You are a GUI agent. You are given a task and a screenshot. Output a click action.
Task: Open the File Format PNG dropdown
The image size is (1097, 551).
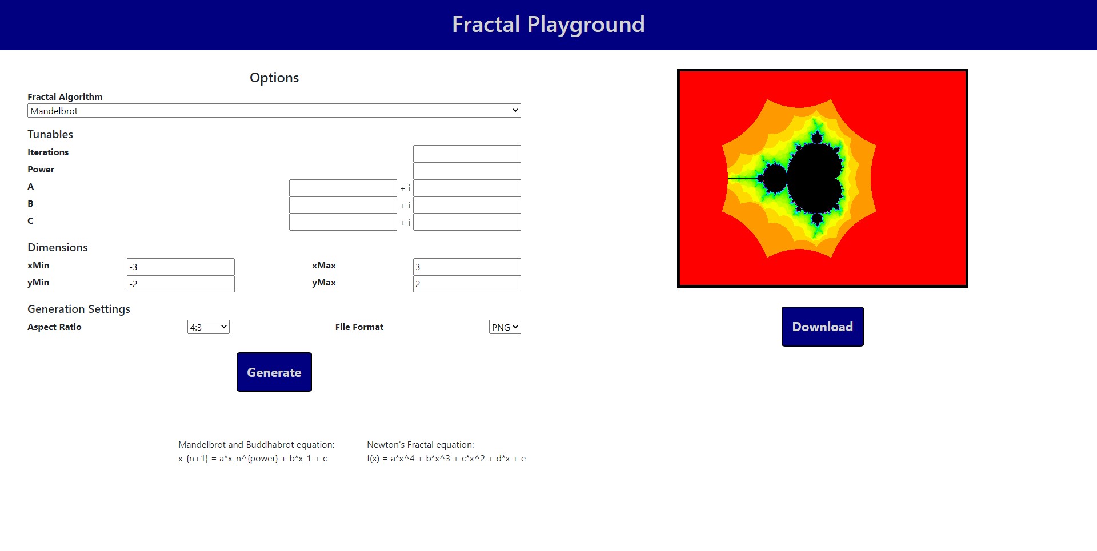(x=505, y=327)
